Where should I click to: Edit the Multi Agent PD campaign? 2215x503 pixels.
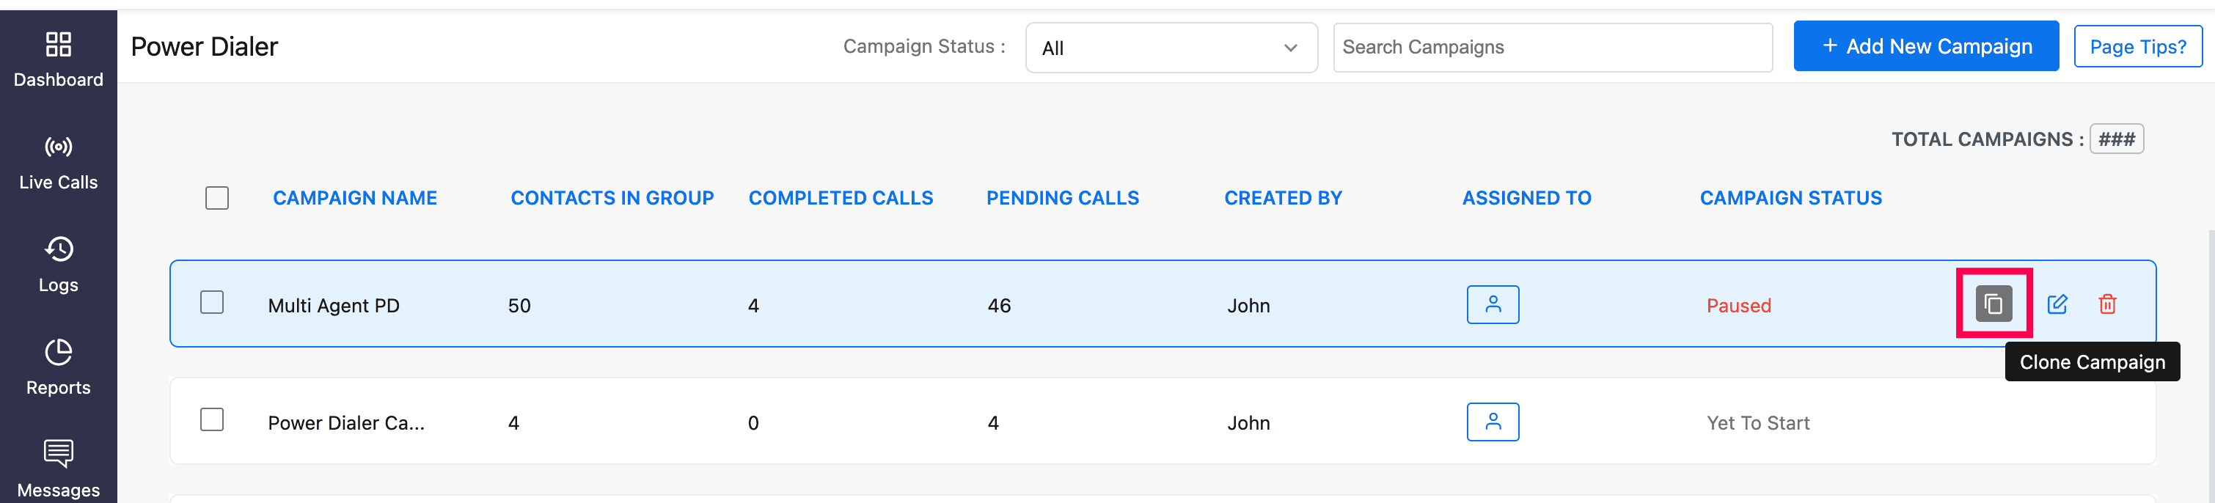(2057, 304)
